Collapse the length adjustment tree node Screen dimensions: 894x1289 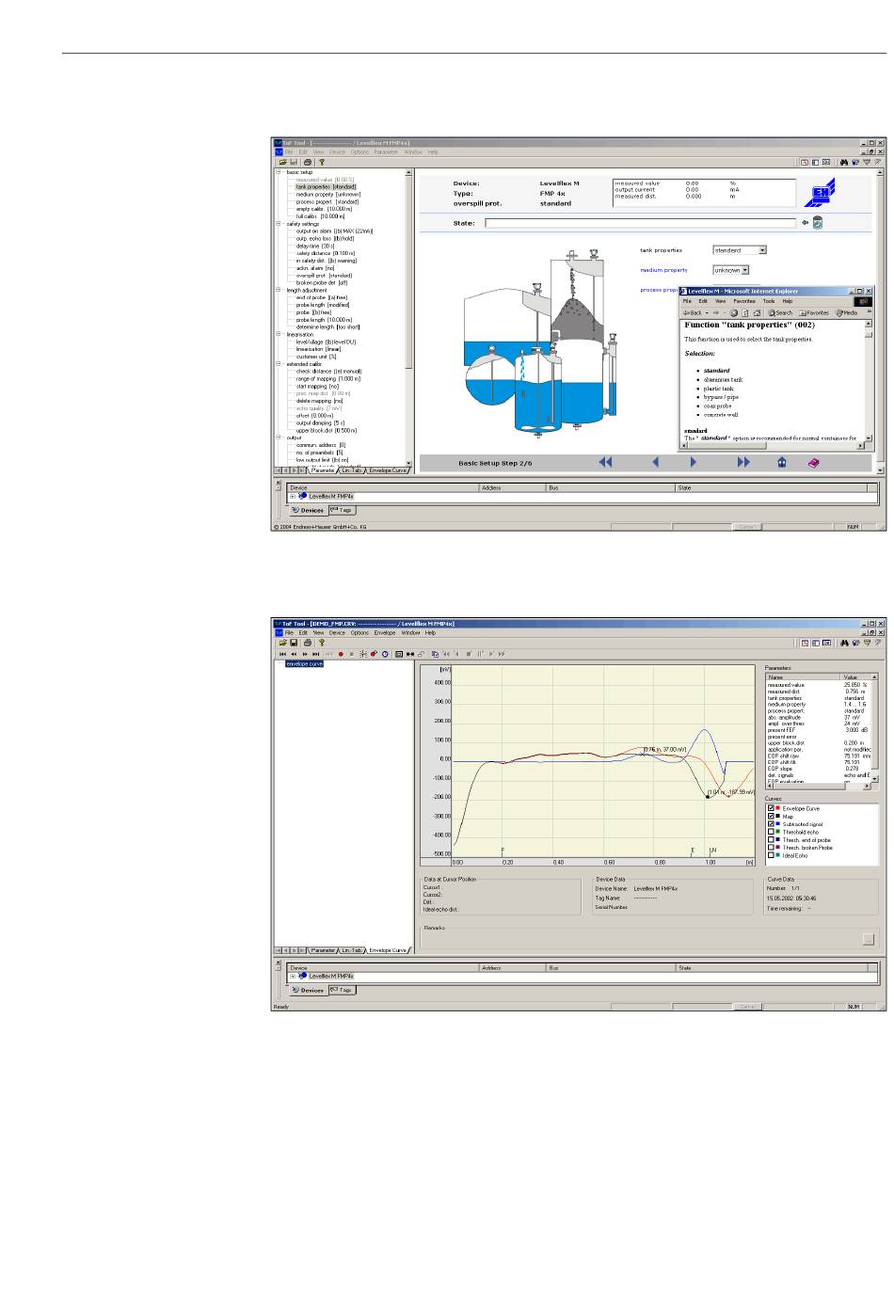point(279,290)
